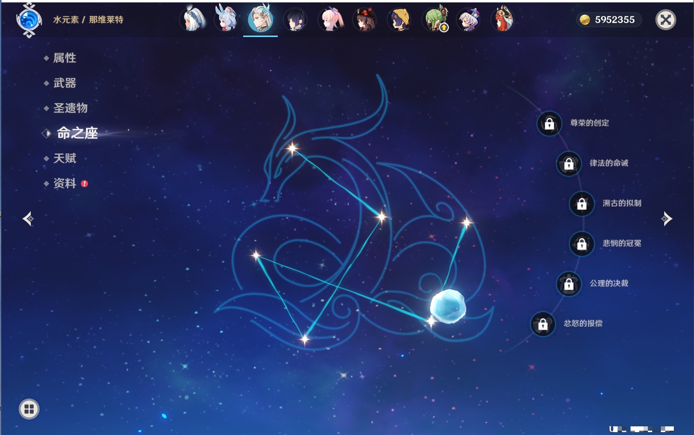This screenshot has width=694, height=435.
Task: Click the Mora balance 5952355
Action: (x=615, y=20)
